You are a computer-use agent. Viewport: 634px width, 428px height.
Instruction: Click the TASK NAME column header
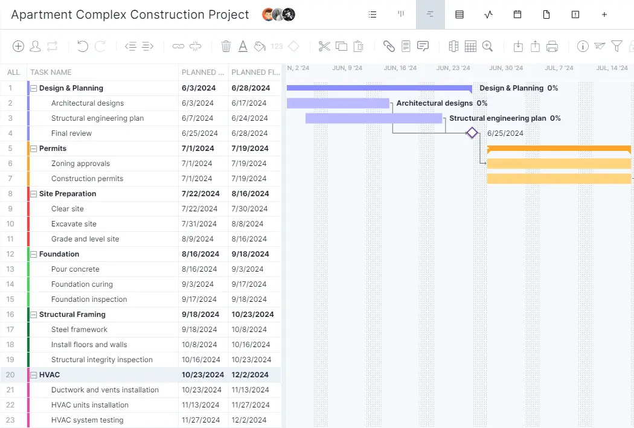(103, 72)
